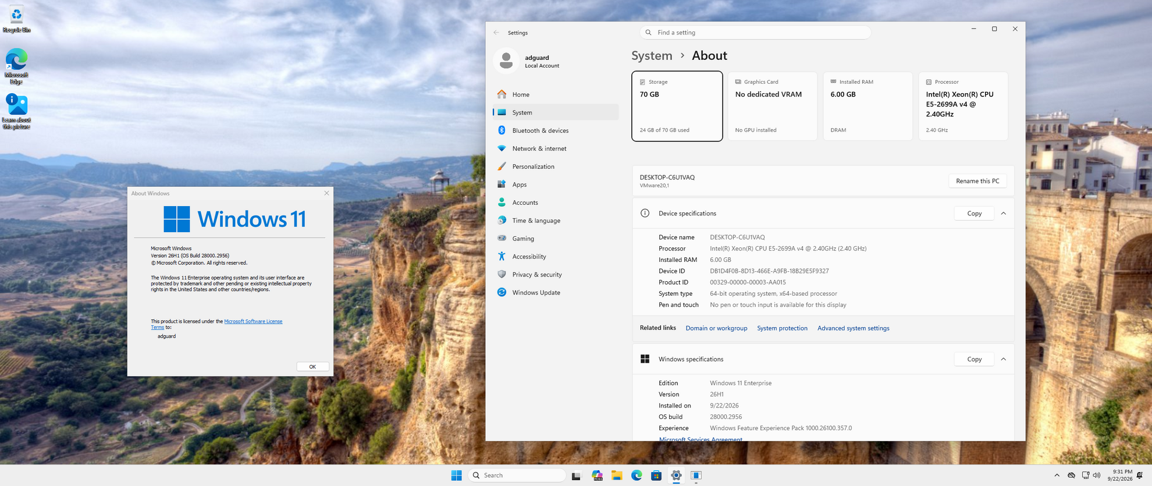Copy the Windows specifications
This screenshot has height=486, width=1152.
coord(974,359)
